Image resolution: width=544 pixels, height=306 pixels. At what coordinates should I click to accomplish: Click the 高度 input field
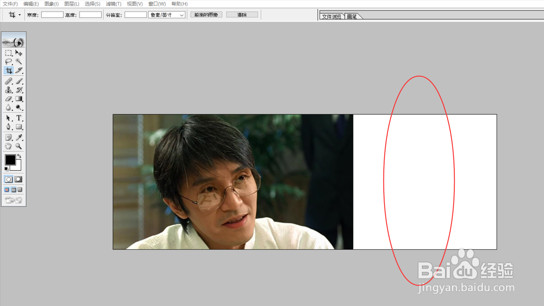(x=91, y=15)
